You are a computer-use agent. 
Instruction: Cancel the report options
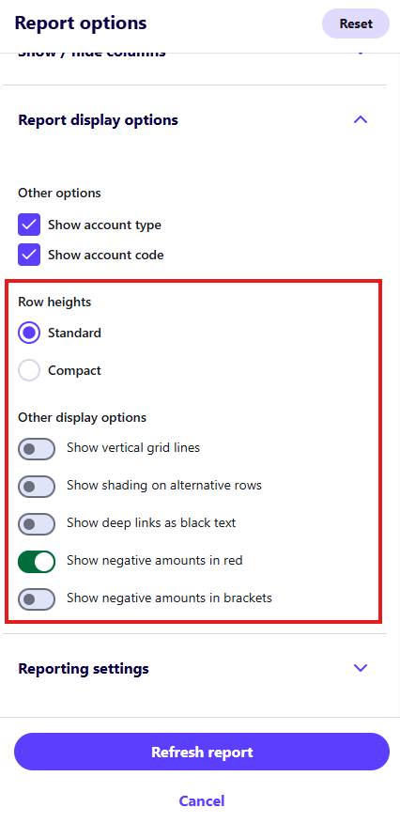coord(202,801)
